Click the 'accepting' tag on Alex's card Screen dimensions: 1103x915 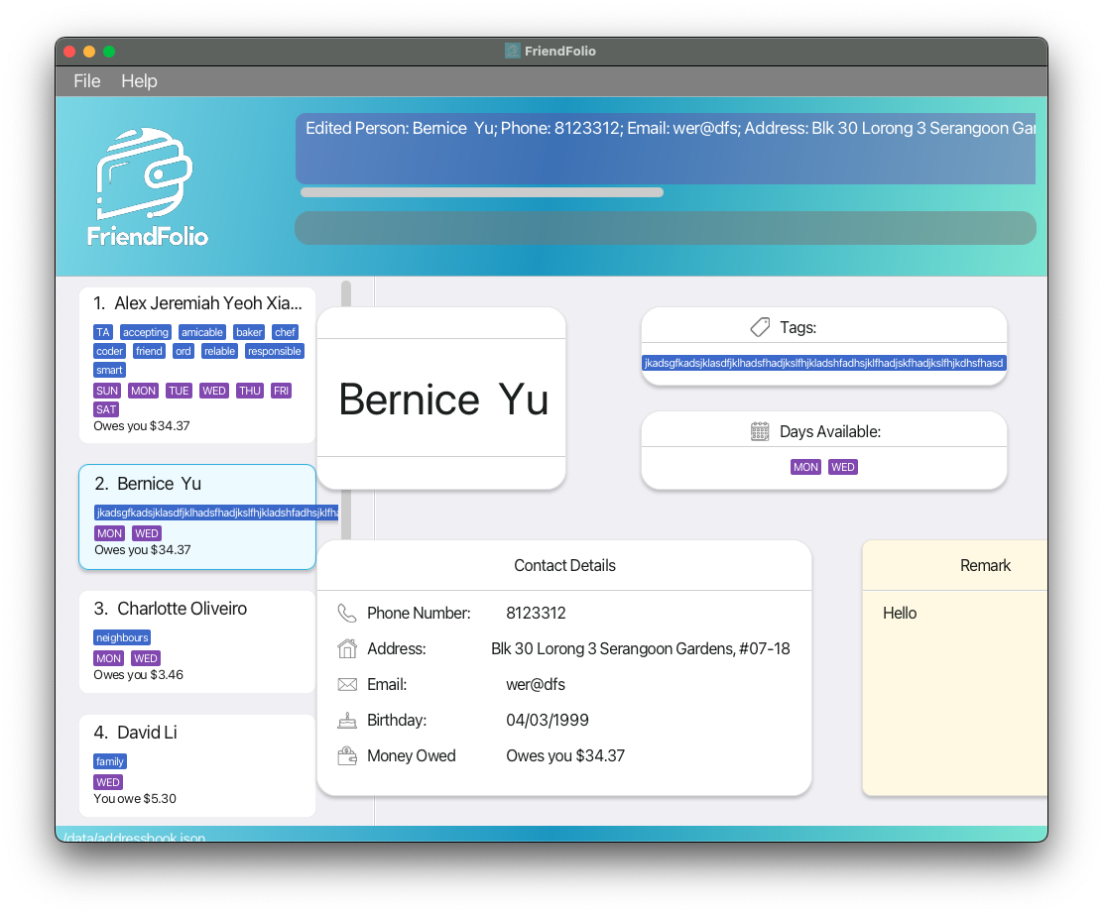[146, 332]
